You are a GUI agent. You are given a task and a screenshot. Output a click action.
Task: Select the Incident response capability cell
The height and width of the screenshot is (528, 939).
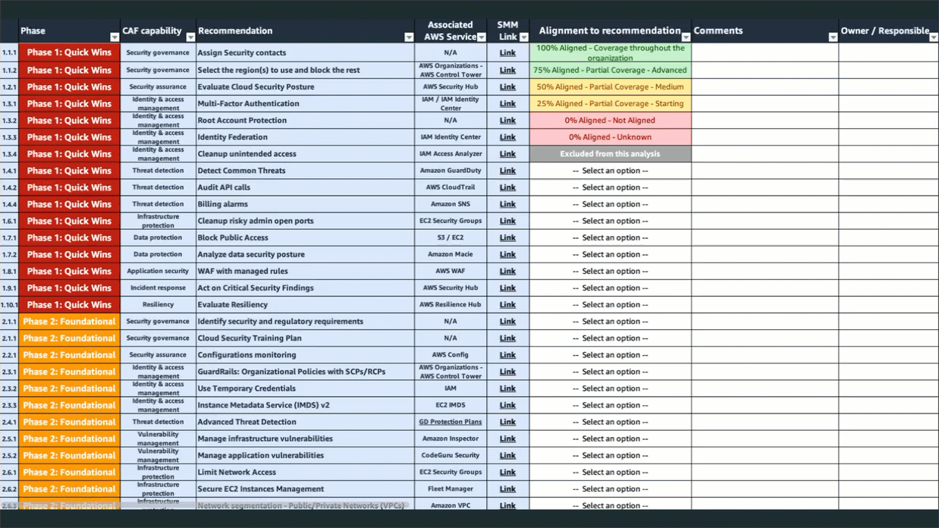158,288
